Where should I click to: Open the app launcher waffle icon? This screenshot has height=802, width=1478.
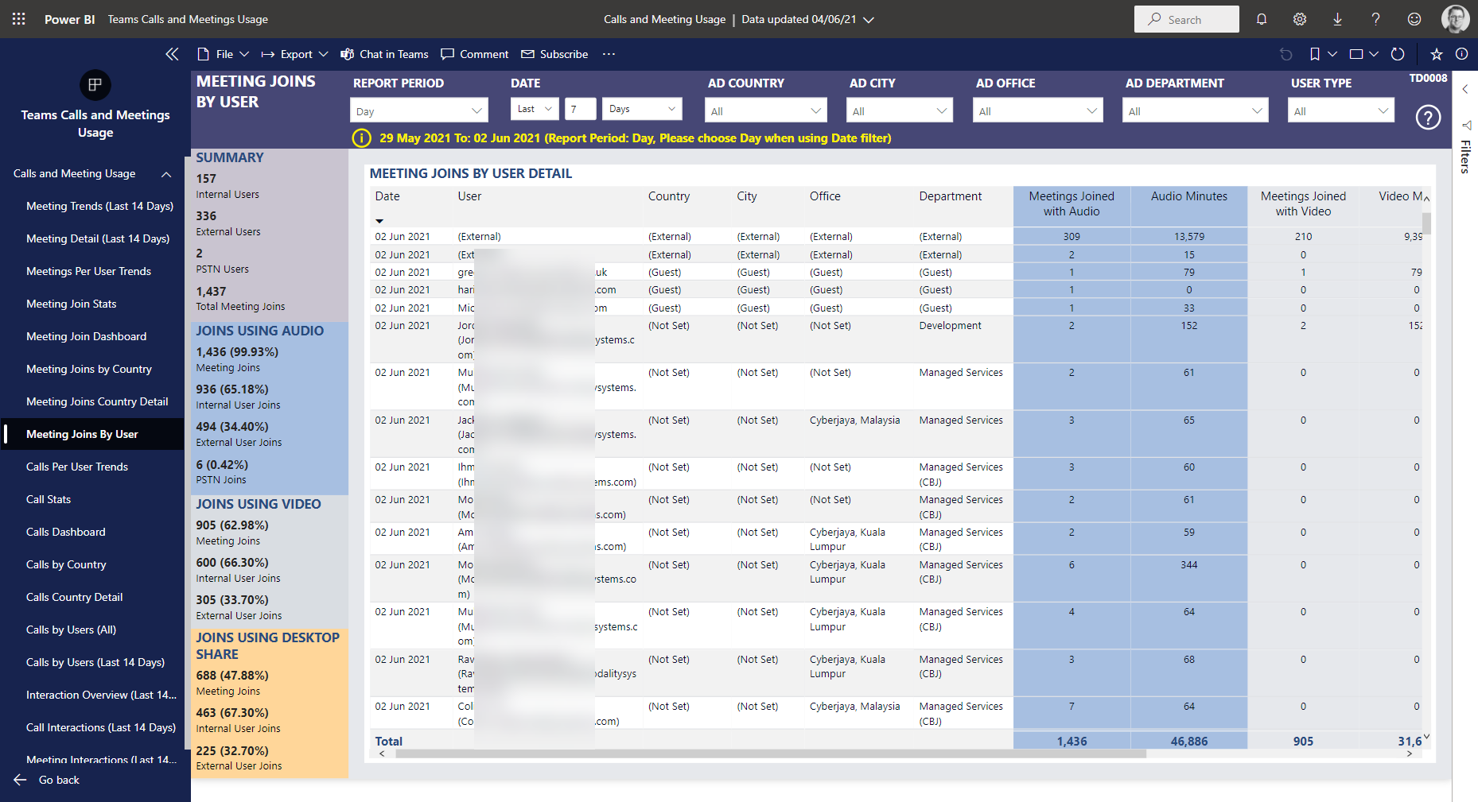[19, 19]
